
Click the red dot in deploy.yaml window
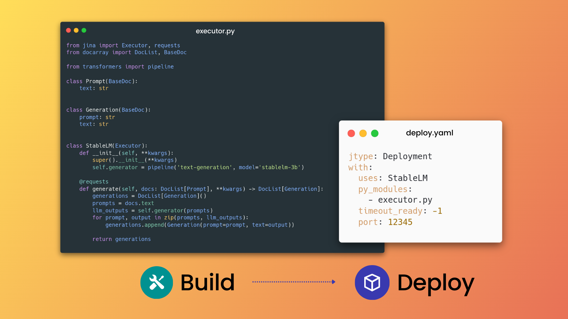click(x=351, y=133)
